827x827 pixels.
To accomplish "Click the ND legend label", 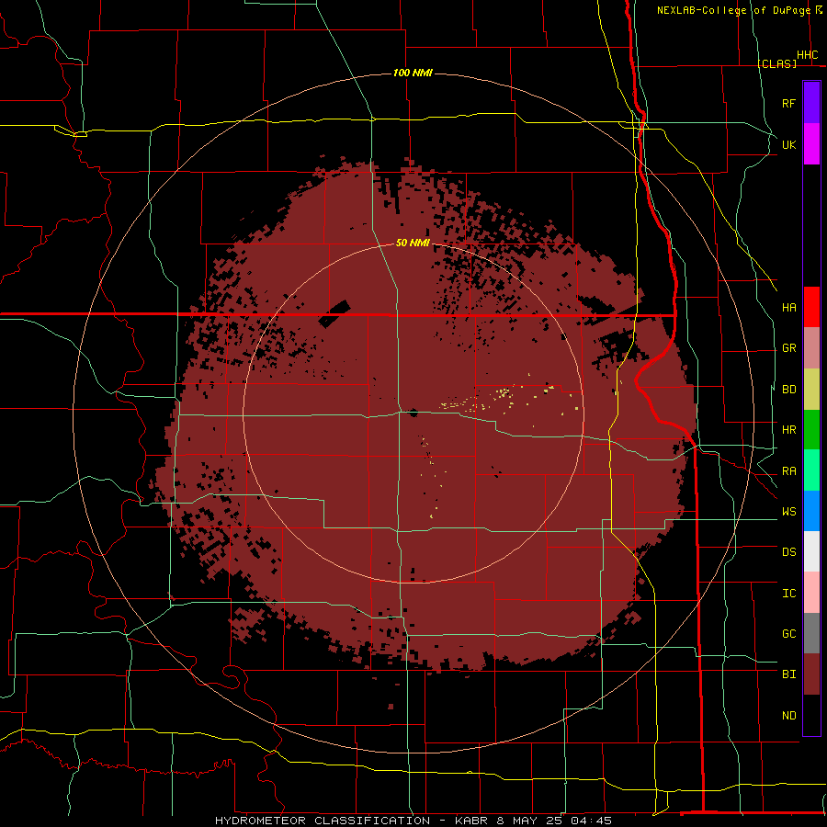I will pyautogui.click(x=788, y=716).
